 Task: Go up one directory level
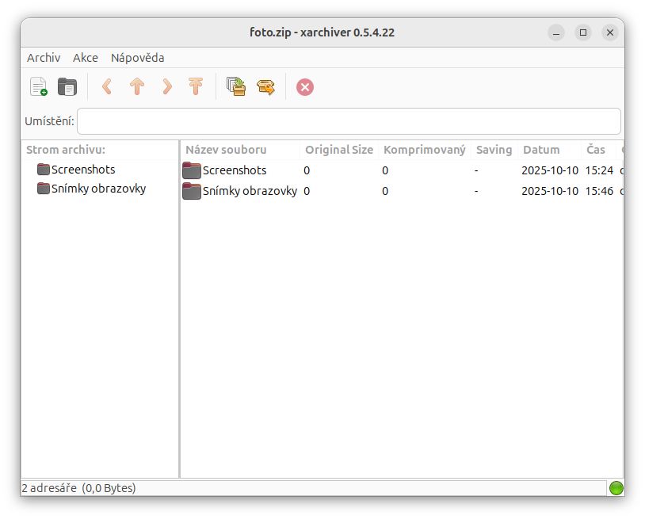coord(136,86)
